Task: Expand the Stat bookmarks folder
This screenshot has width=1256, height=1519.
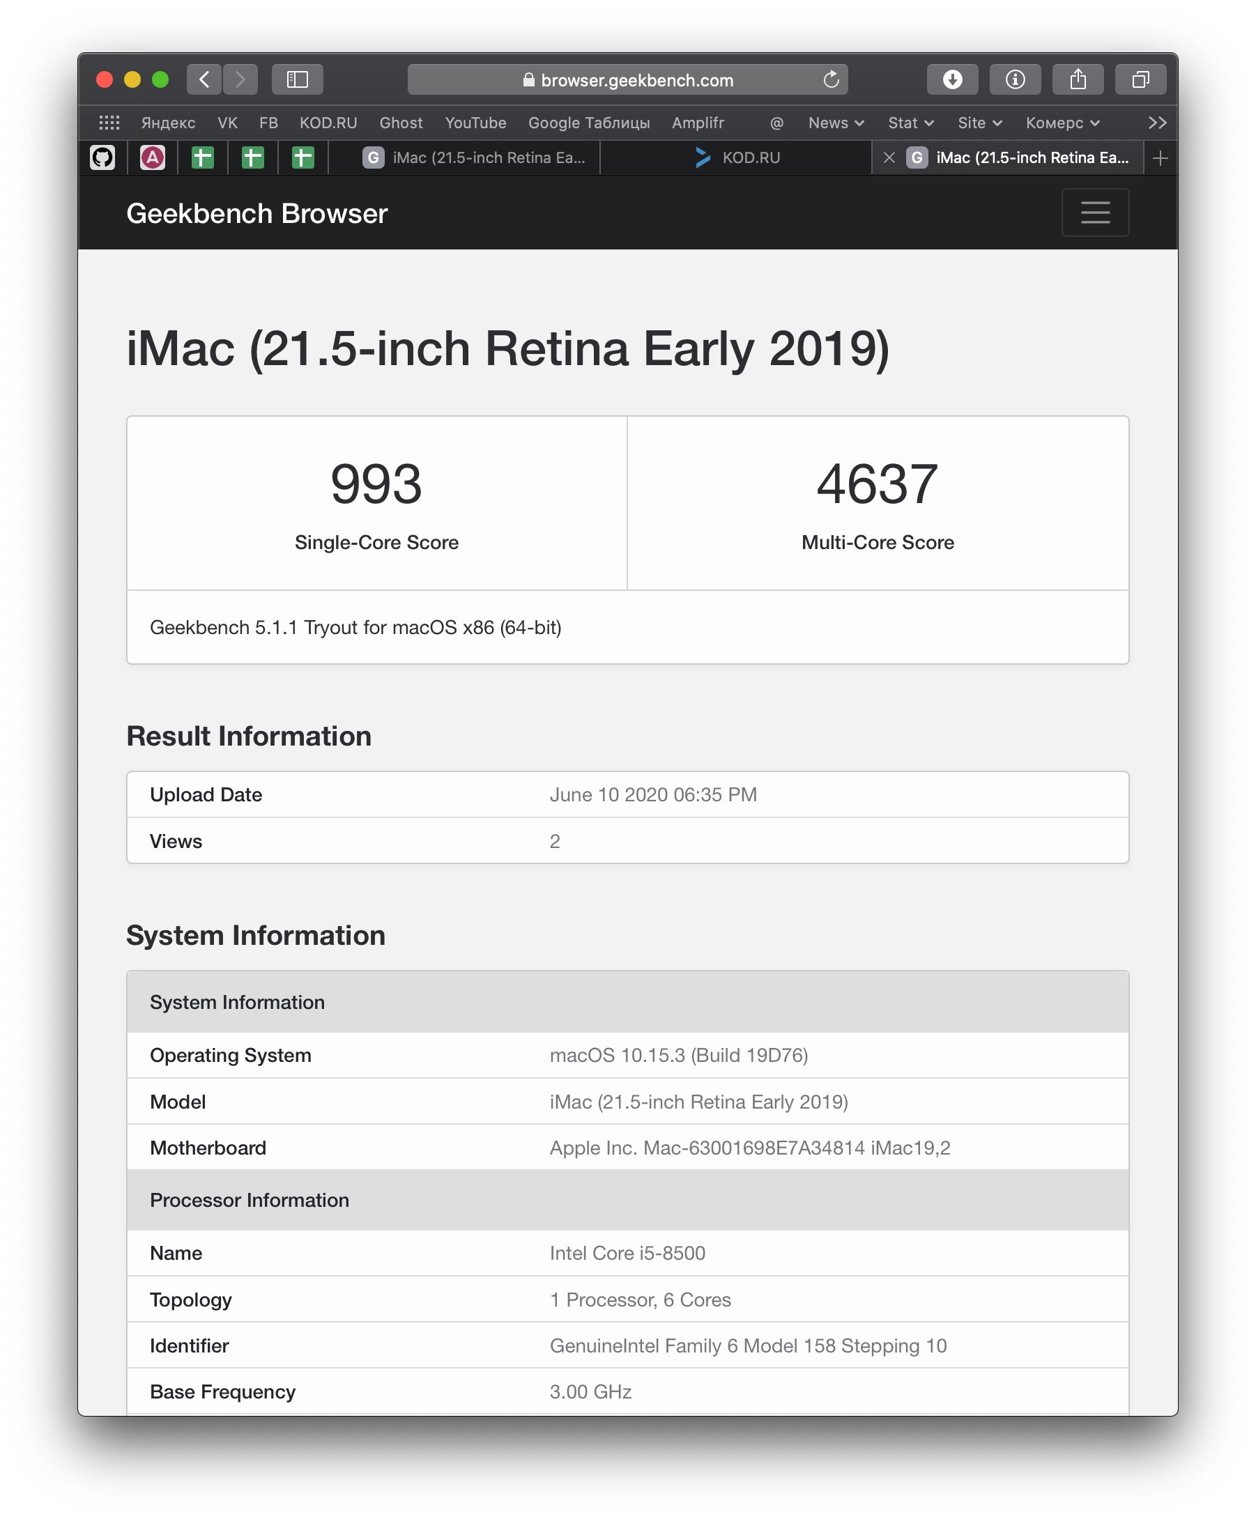Action: tap(910, 123)
